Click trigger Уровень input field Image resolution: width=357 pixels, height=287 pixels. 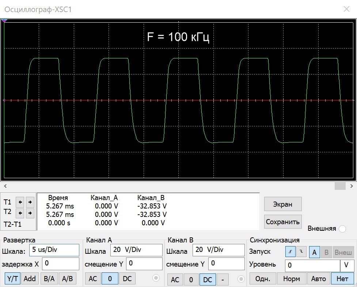point(312,265)
